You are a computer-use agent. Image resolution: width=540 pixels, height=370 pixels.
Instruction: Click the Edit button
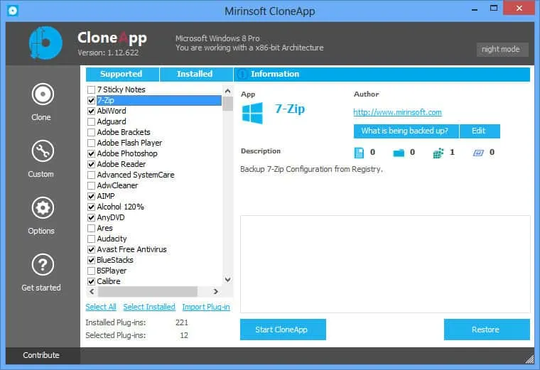coord(480,131)
